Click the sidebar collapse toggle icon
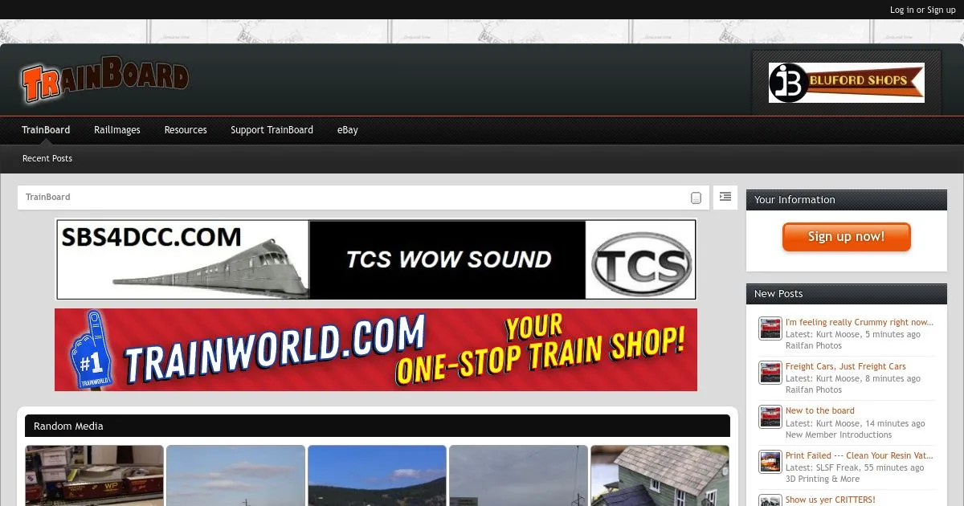 click(x=725, y=197)
